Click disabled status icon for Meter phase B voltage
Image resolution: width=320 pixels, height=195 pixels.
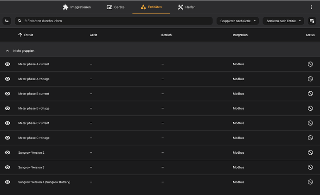click(x=310, y=108)
